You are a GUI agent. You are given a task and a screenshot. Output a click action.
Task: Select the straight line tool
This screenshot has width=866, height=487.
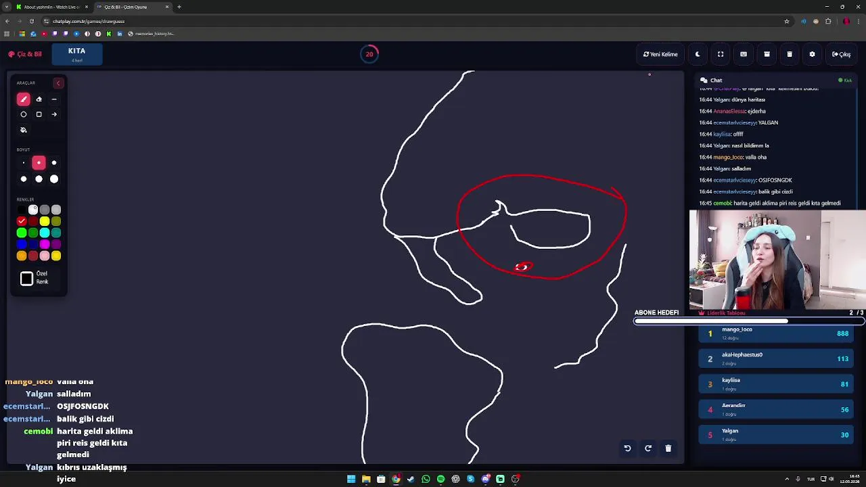point(54,99)
